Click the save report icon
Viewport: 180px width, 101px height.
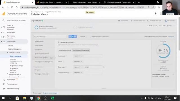[119, 20]
